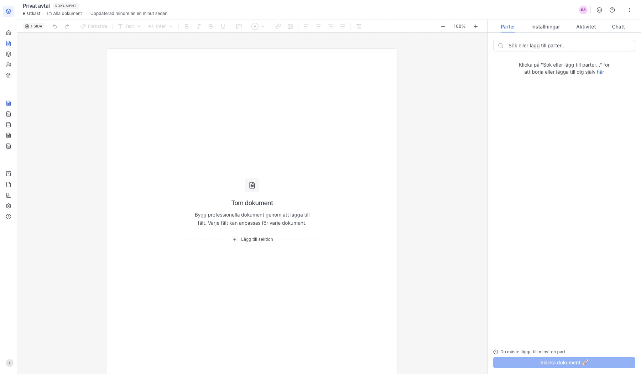This screenshot has width=641, height=374.
Task: Click the comment icon in the toolbar
Action: pos(239,26)
